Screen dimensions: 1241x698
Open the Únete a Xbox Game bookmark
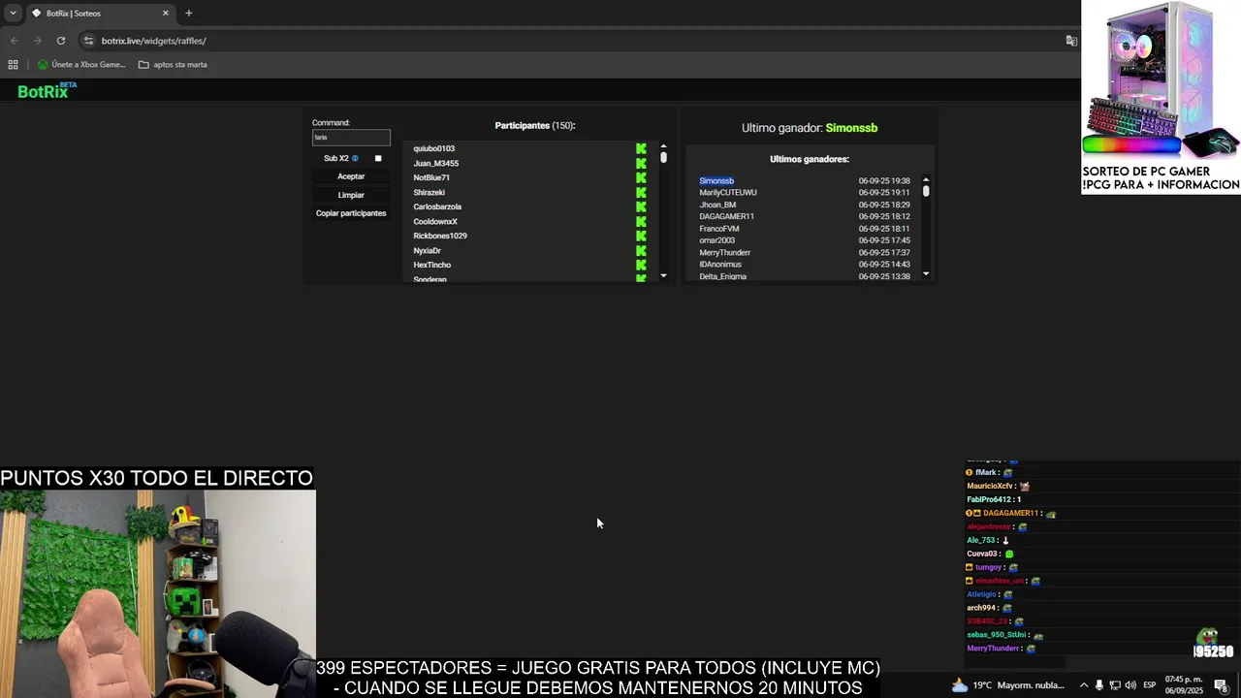pyautogui.click(x=81, y=65)
